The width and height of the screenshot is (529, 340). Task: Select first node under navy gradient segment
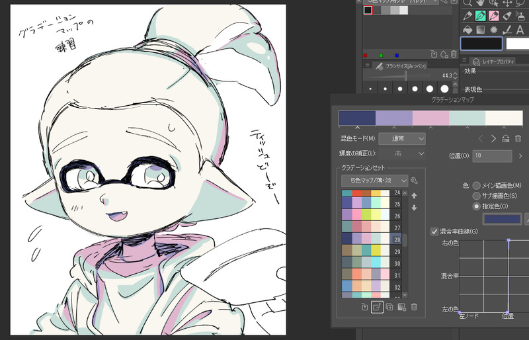click(358, 128)
